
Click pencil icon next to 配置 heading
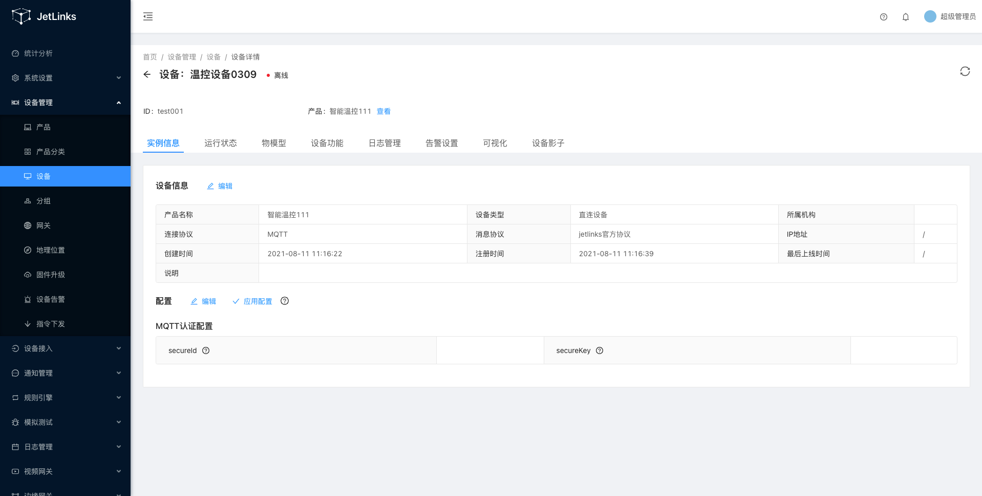[x=194, y=301]
